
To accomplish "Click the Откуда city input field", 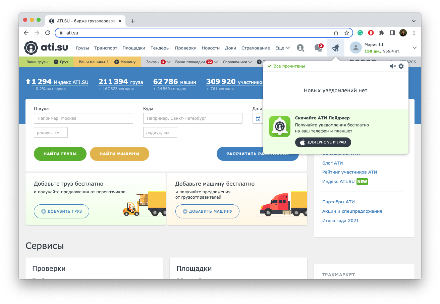I will pos(84,118).
